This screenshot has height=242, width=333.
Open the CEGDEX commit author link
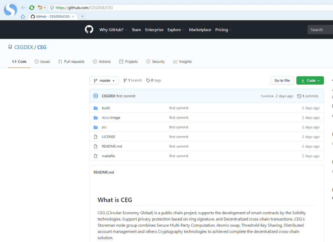click(109, 96)
